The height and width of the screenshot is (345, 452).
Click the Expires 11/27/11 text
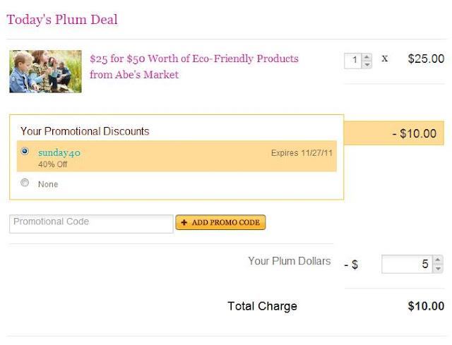302,152
